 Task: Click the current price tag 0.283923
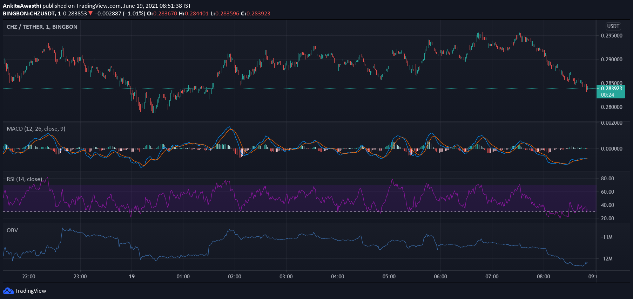611,92
